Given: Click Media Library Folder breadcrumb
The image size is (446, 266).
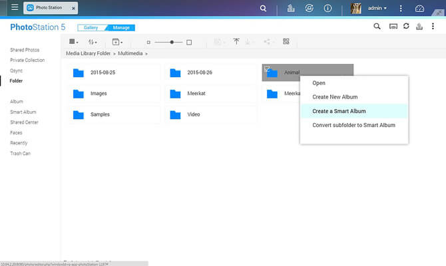Looking at the screenshot, I should coord(88,53).
